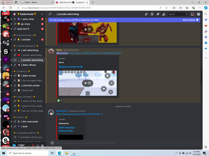
Task: Open white F letter server icon
Action: pyautogui.click(x=6, y=108)
